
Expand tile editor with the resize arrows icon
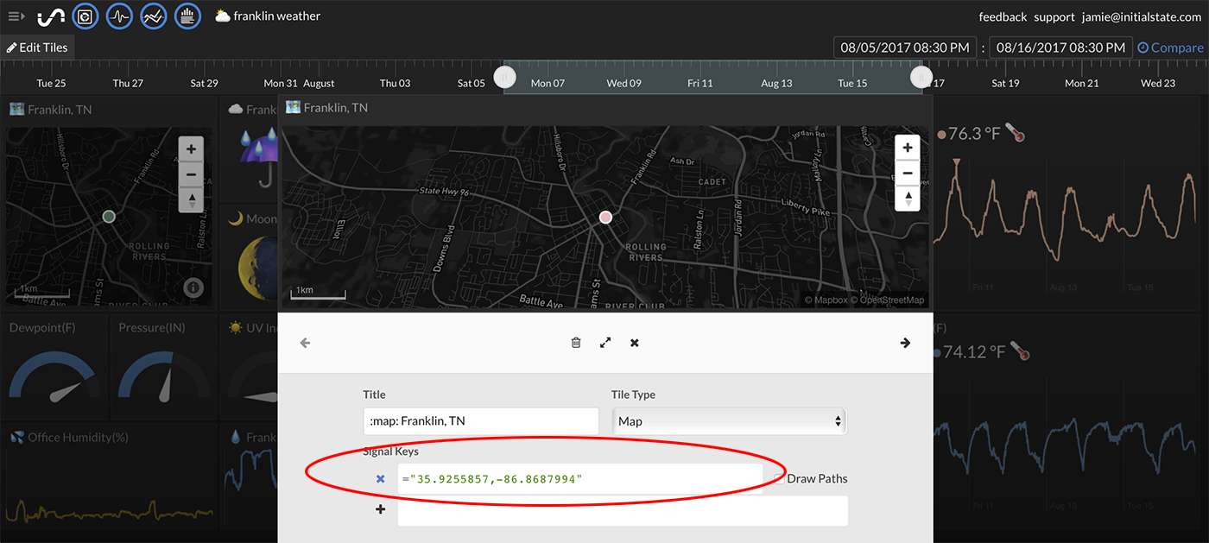pyautogui.click(x=605, y=343)
